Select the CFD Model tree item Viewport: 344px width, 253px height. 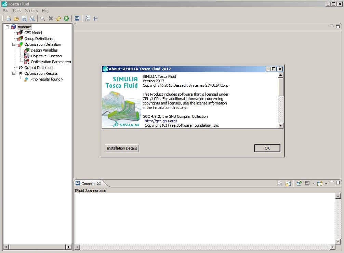[33, 33]
